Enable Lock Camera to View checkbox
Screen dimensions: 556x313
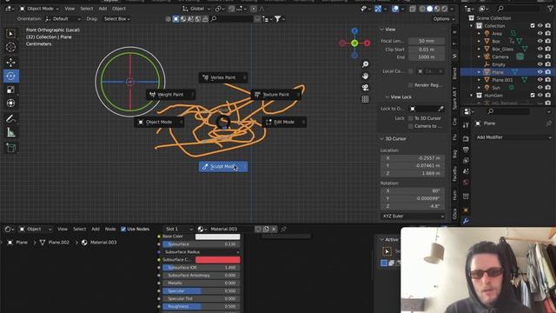(x=411, y=126)
